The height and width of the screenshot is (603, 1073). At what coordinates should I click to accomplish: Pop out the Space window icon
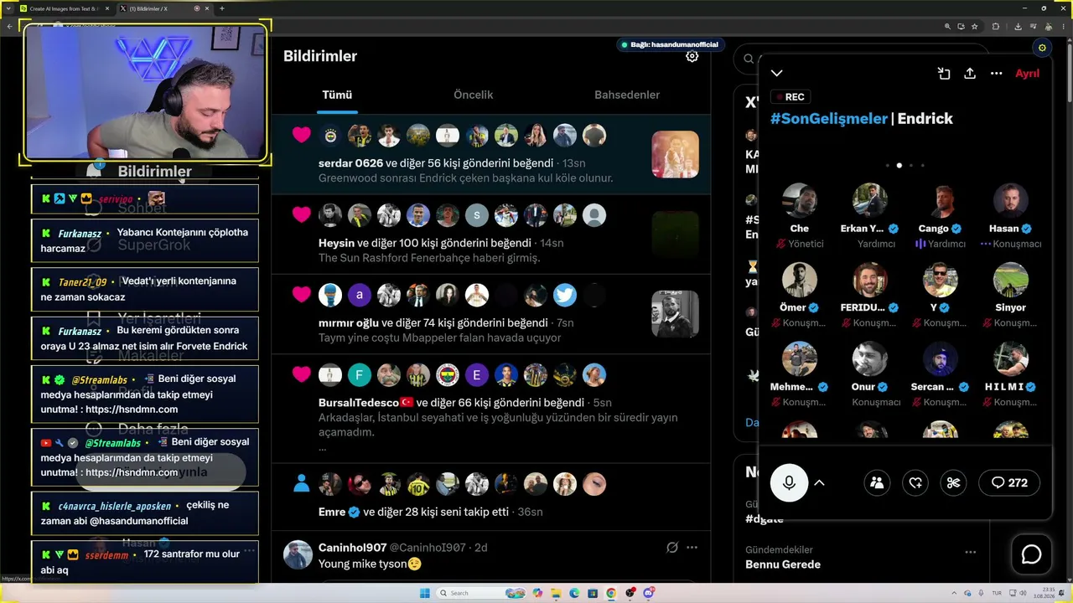(944, 74)
